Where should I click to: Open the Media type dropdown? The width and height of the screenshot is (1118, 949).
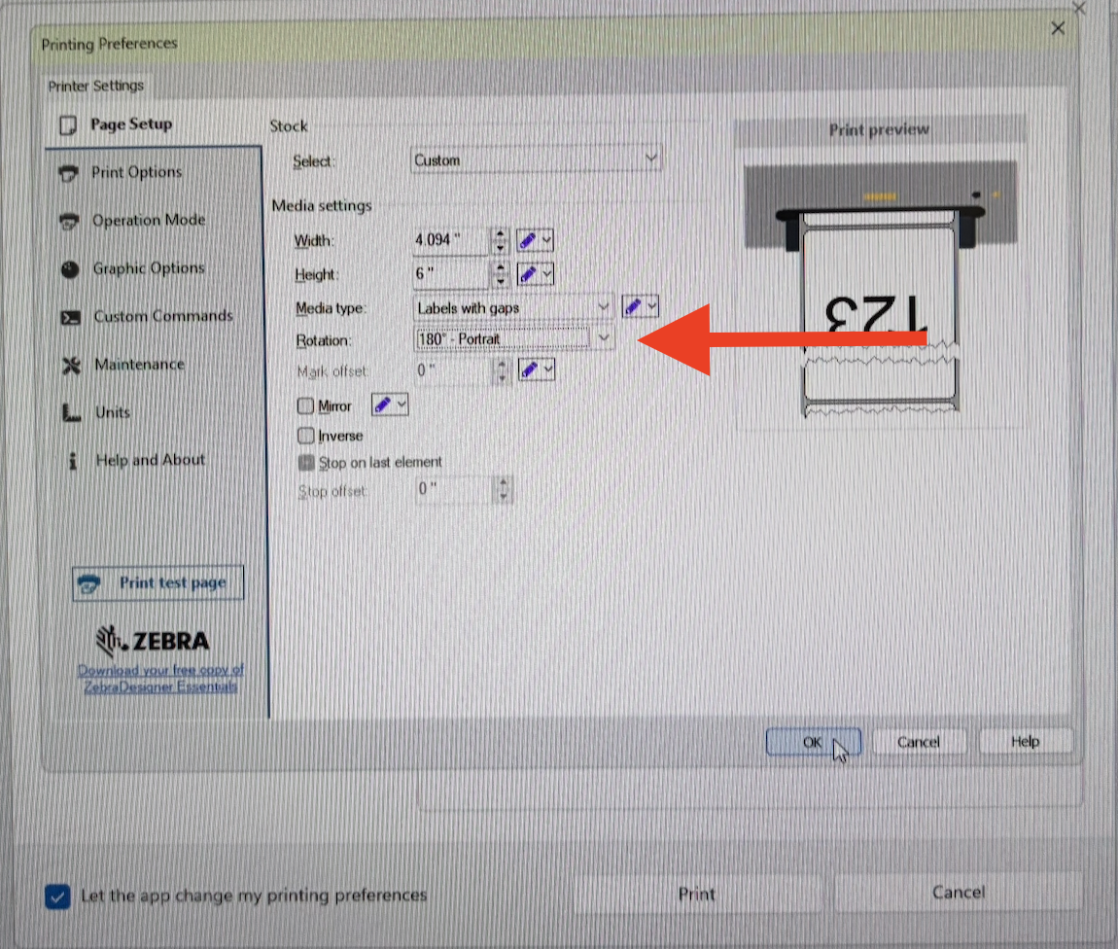(x=513, y=307)
